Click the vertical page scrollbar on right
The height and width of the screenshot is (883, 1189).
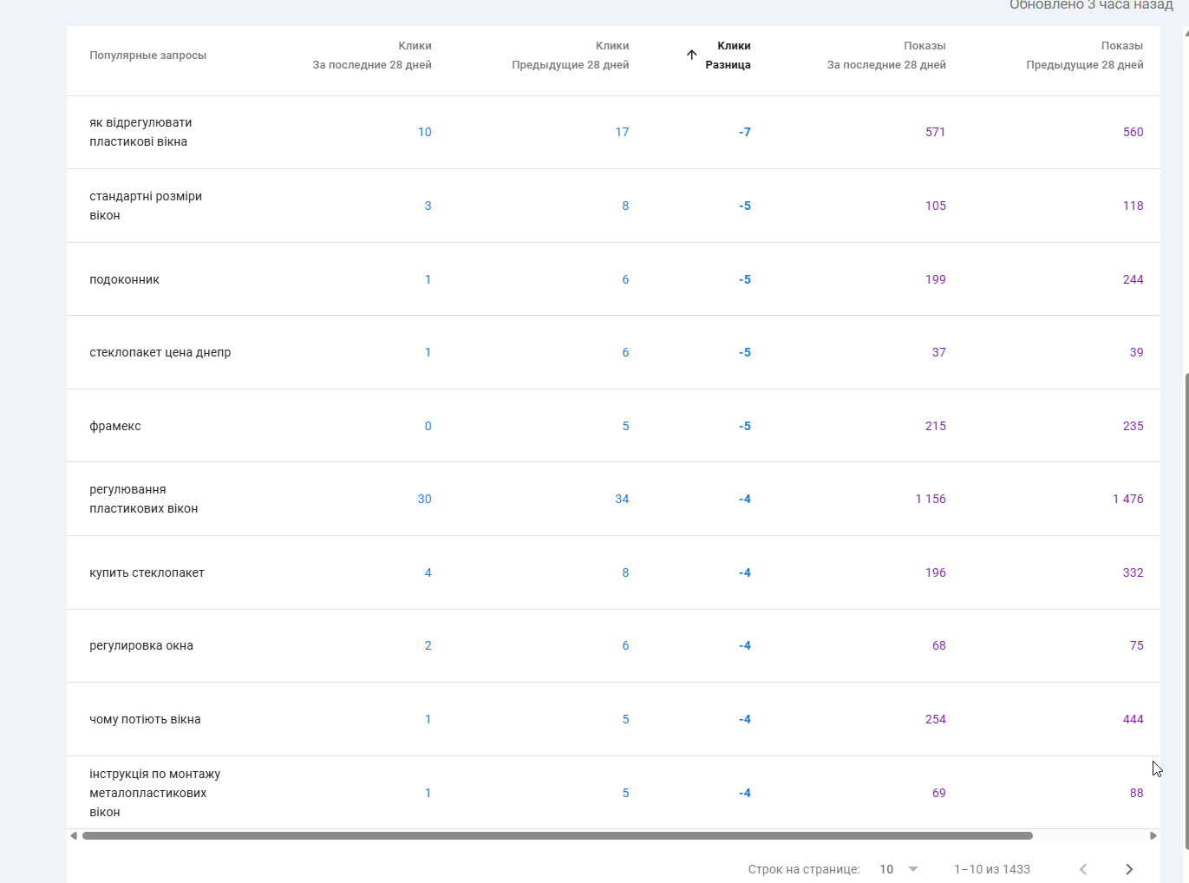pos(1186,520)
